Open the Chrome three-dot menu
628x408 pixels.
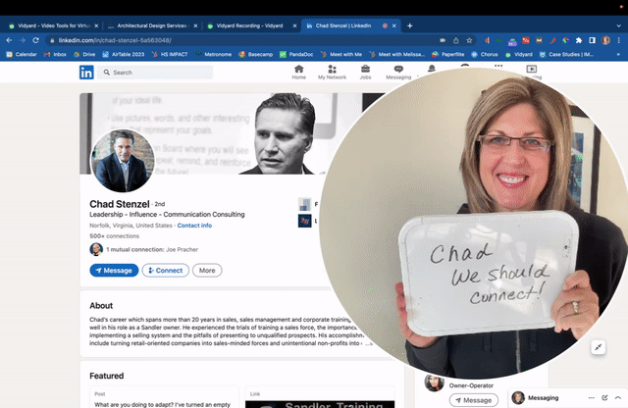(x=619, y=40)
